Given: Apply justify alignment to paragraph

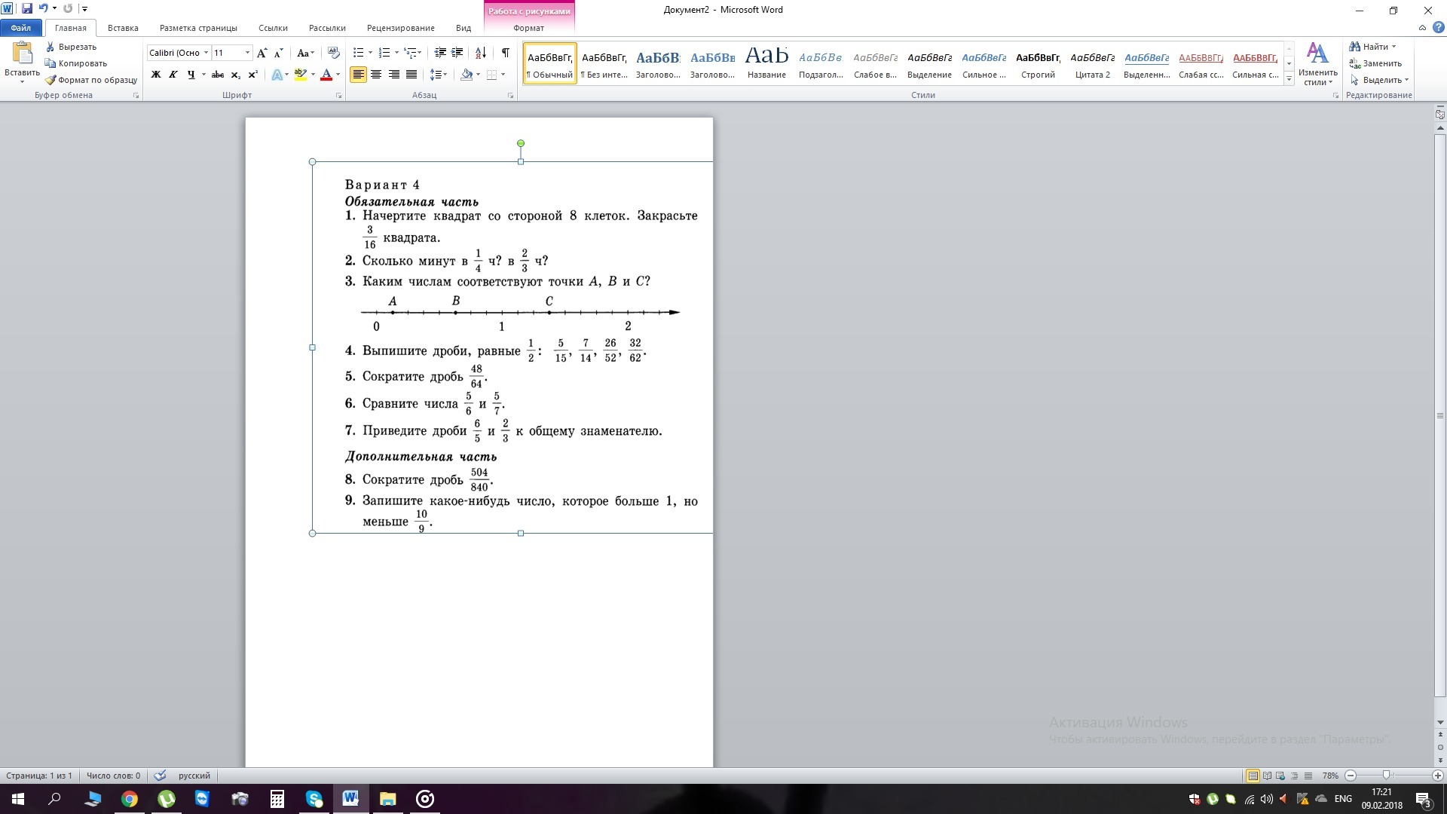Looking at the screenshot, I should 411,75.
